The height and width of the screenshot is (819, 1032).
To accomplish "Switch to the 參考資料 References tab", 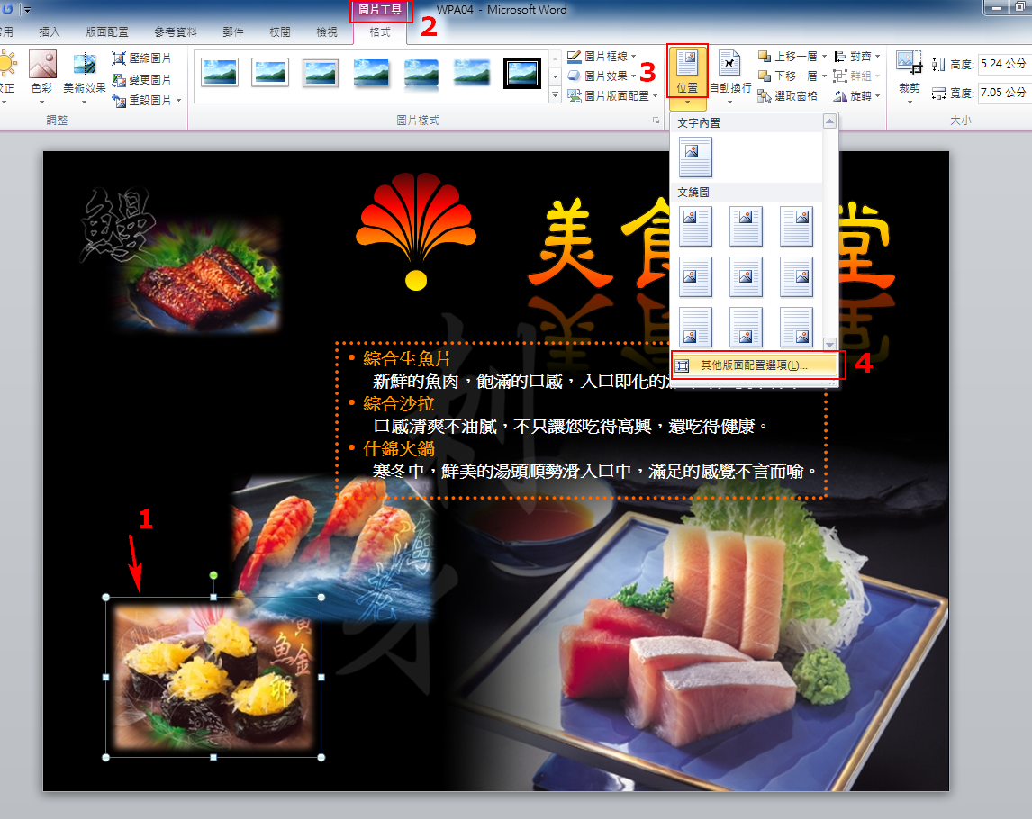I will 176,31.
